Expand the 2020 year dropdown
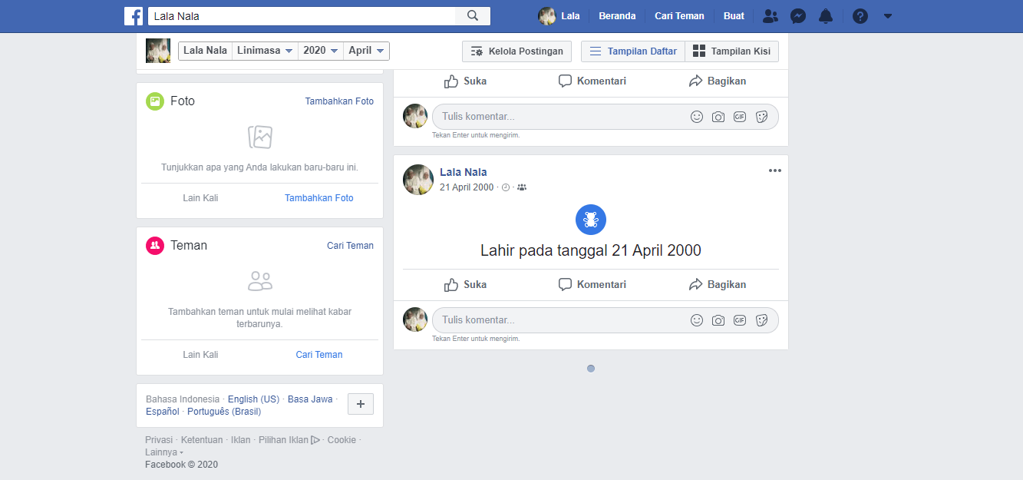Viewport: 1023px width, 480px height. tap(320, 51)
